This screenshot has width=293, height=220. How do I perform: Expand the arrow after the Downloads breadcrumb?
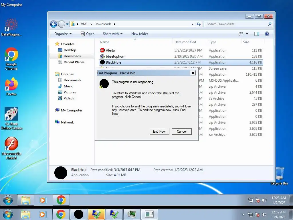pos(114,24)
